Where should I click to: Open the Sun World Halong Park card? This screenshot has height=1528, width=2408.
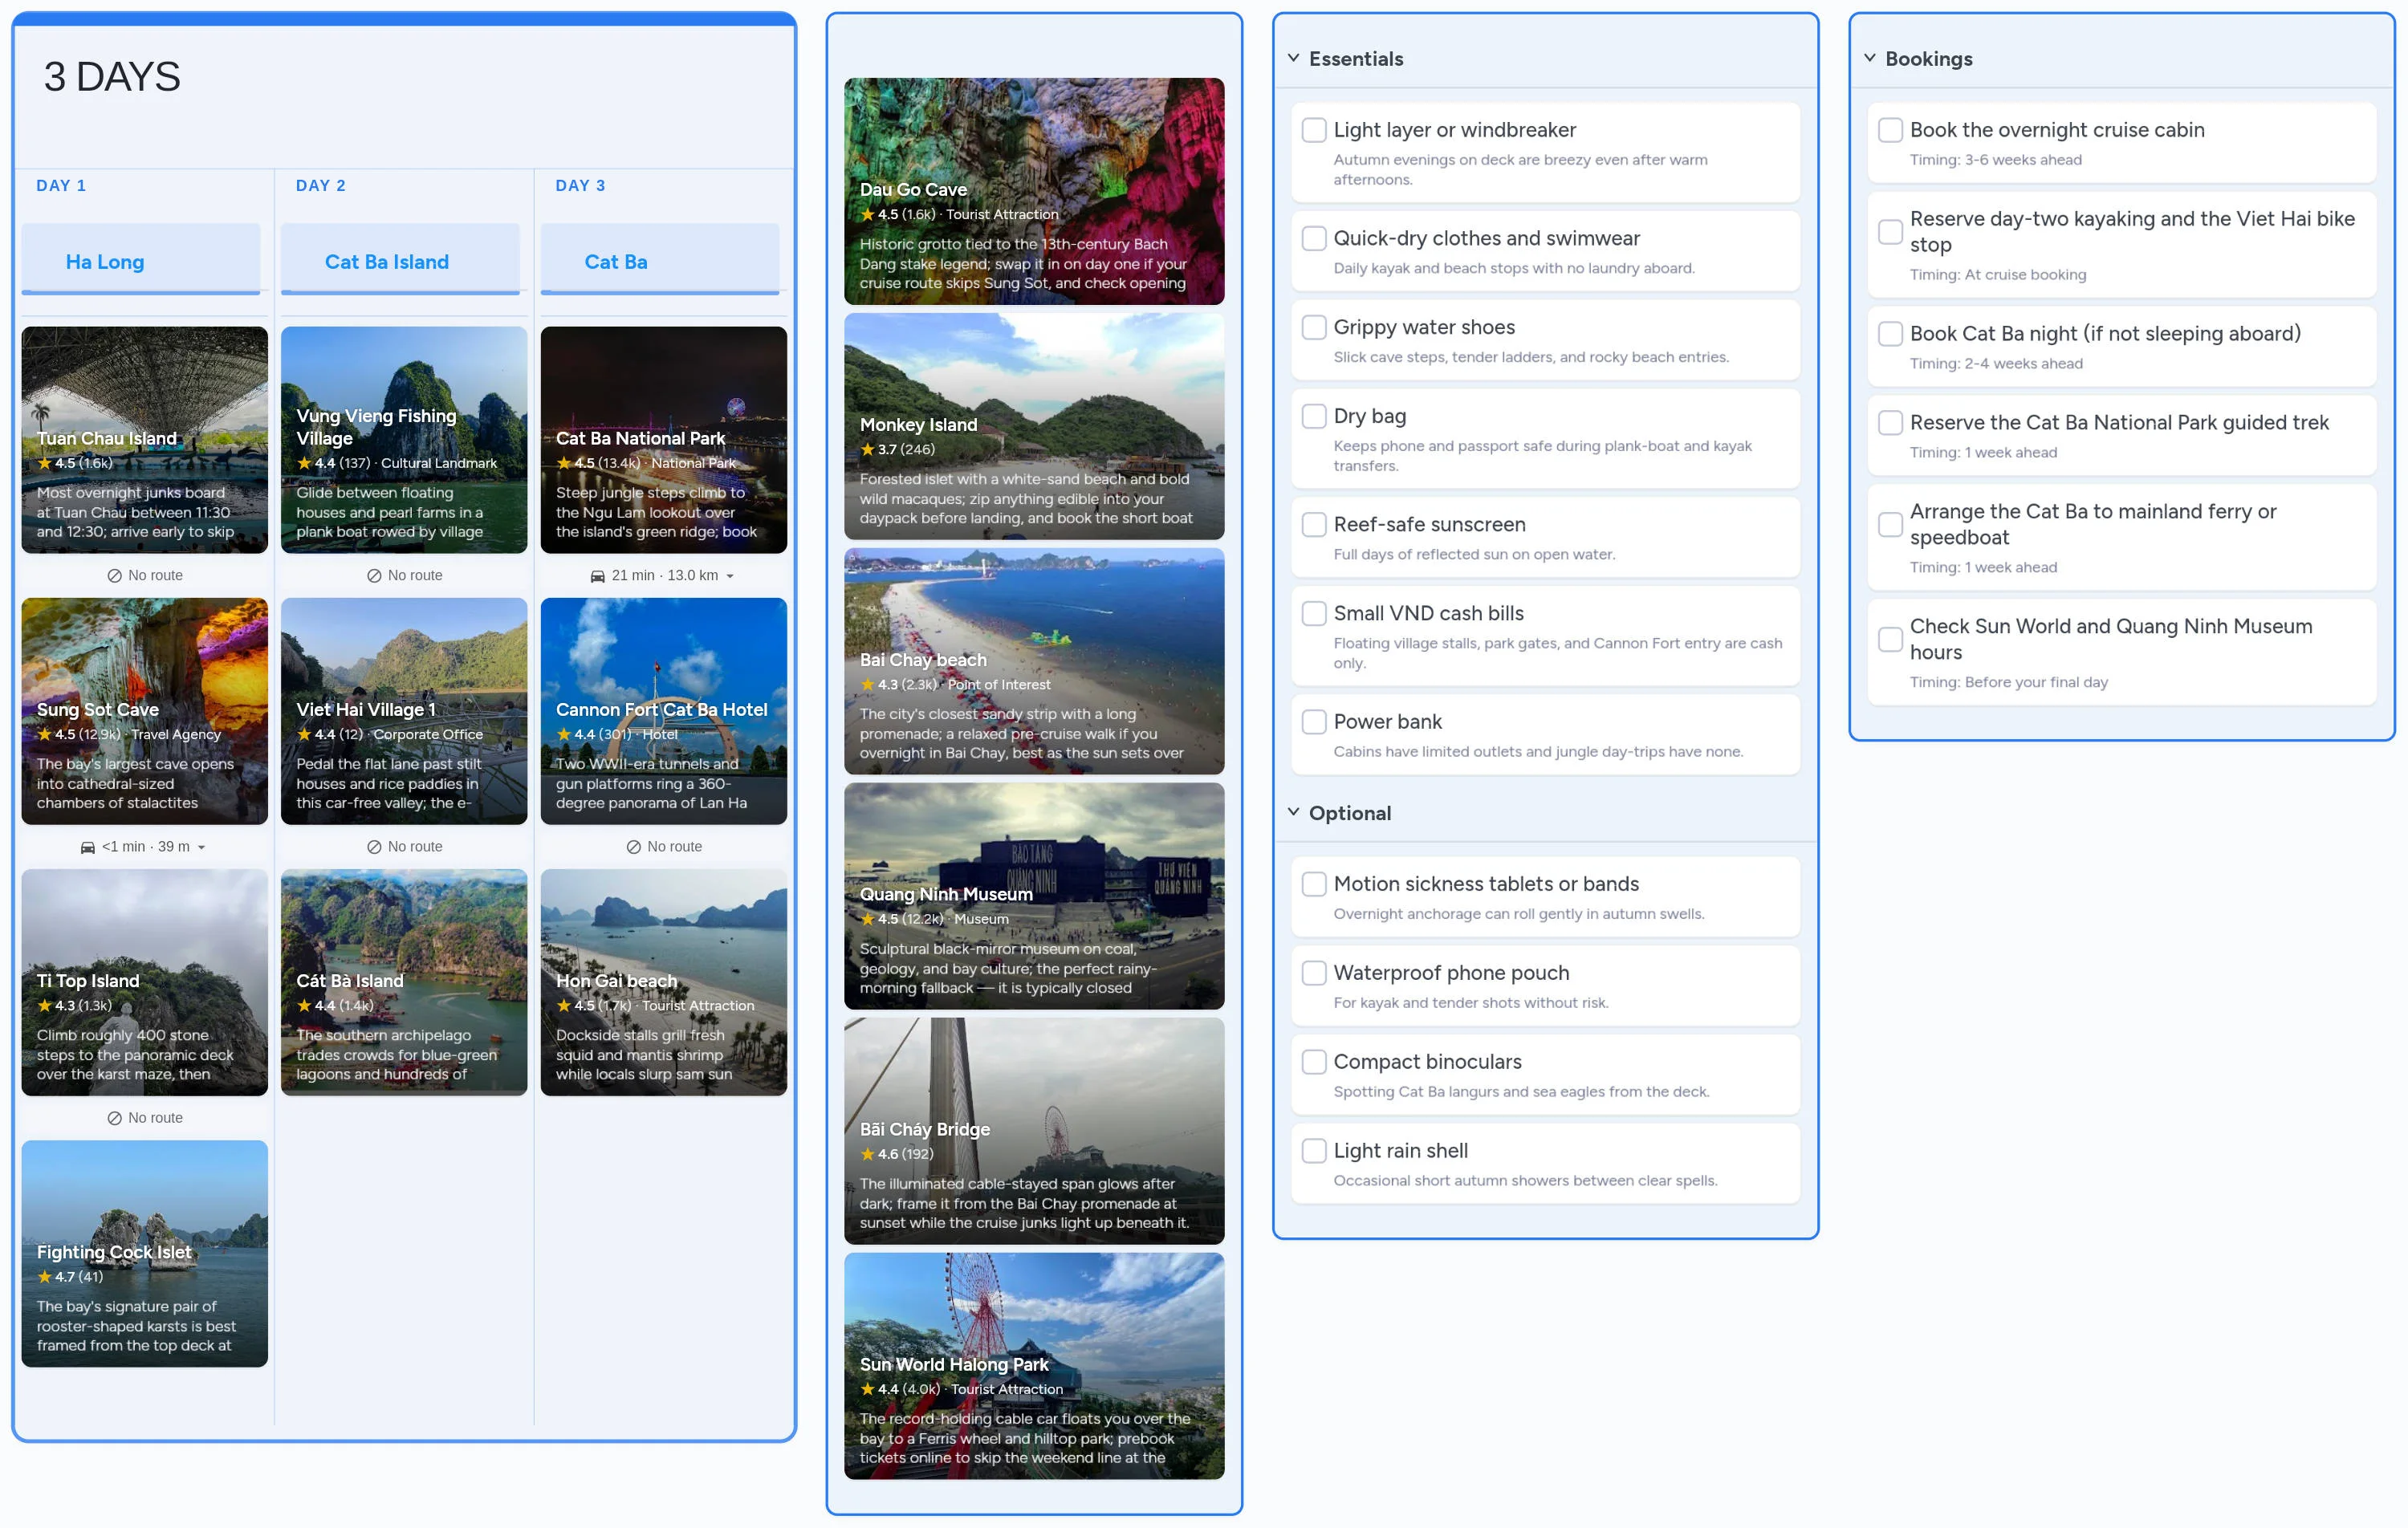(x=1034, y=1366)
